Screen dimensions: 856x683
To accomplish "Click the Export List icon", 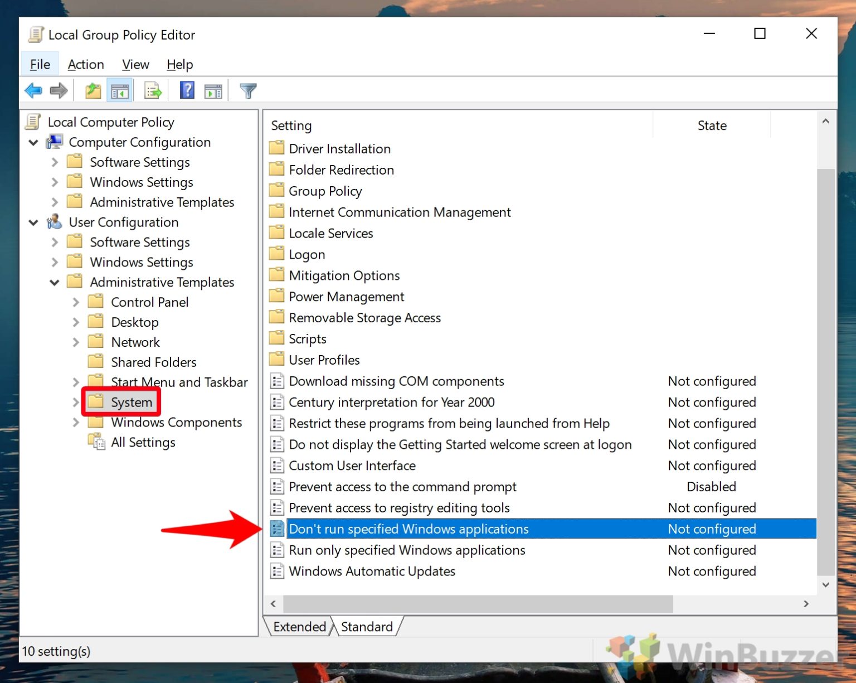I will (152, 90).
